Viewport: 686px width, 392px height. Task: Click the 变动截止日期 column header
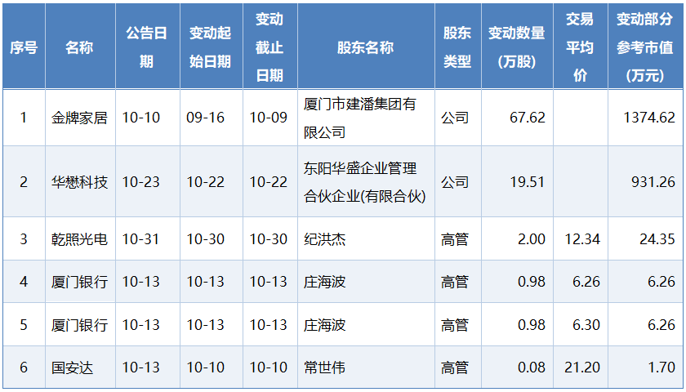(270, 47)
